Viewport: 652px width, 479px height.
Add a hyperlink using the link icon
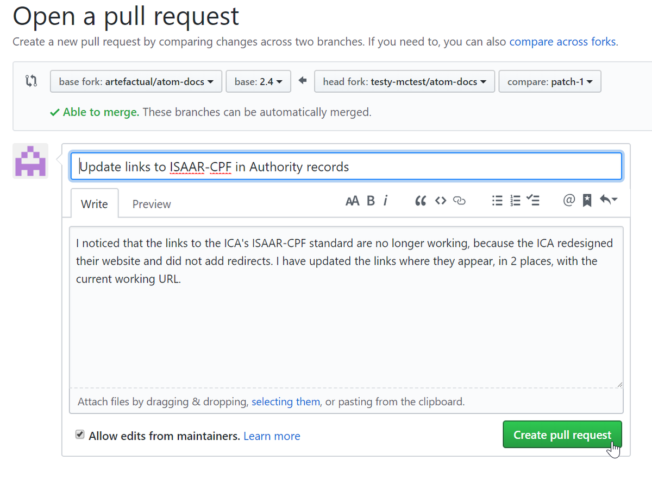(x=459, y=200)
